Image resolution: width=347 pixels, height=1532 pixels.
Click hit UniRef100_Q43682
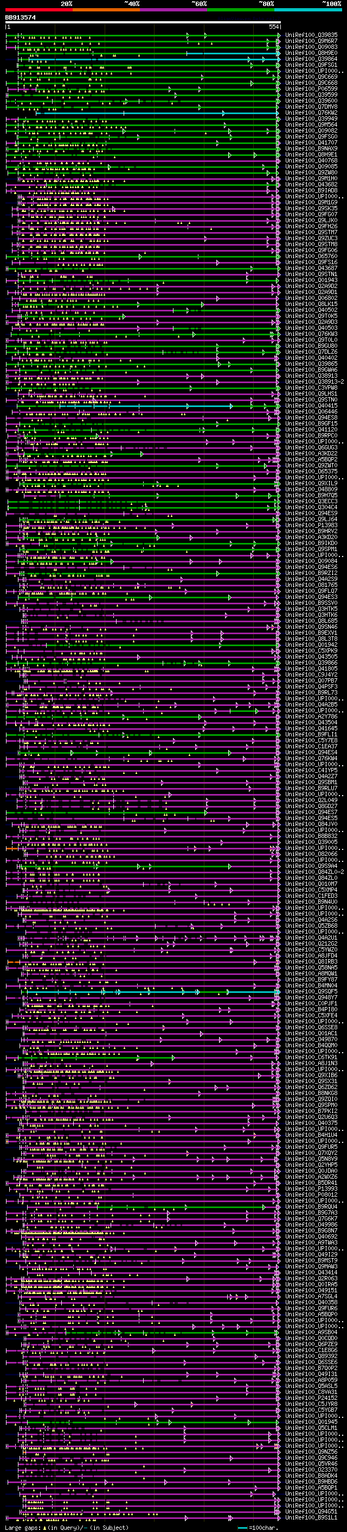point(311,184)
